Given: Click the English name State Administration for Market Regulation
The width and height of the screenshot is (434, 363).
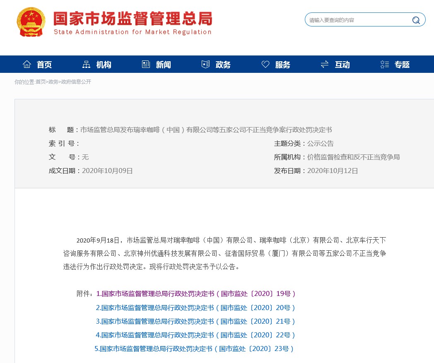Looking at the screenshot, I should pos(133,32).
